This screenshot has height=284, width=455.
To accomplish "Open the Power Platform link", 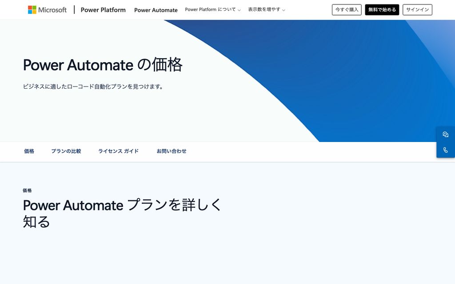I will coord(103,10).
